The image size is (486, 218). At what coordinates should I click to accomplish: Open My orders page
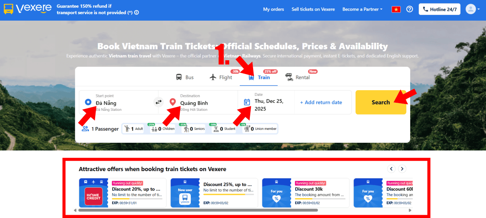(273, 9)
